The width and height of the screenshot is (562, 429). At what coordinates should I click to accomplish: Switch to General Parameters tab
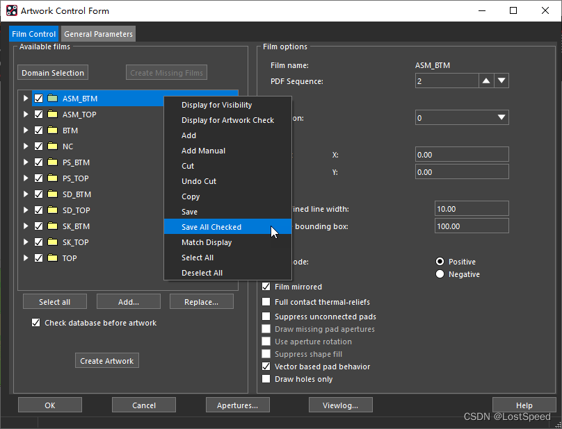point(98,34)
